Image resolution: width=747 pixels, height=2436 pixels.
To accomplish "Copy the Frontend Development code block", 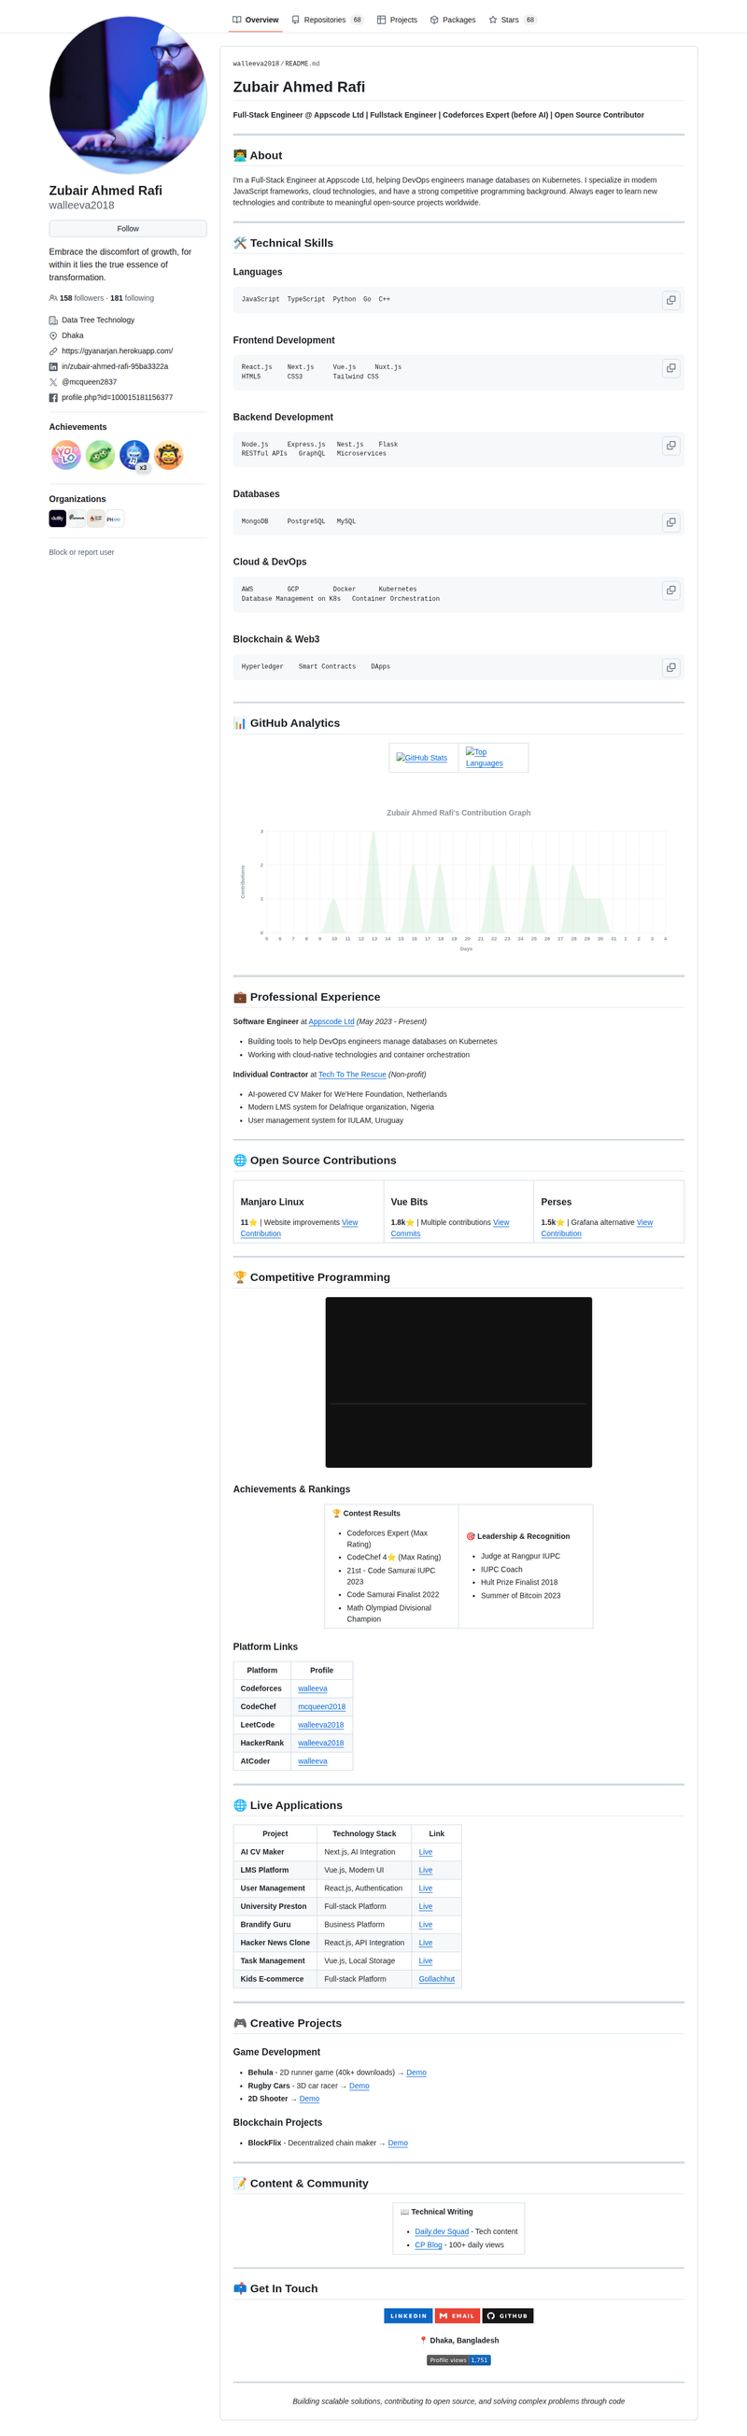I will (670, 368).
